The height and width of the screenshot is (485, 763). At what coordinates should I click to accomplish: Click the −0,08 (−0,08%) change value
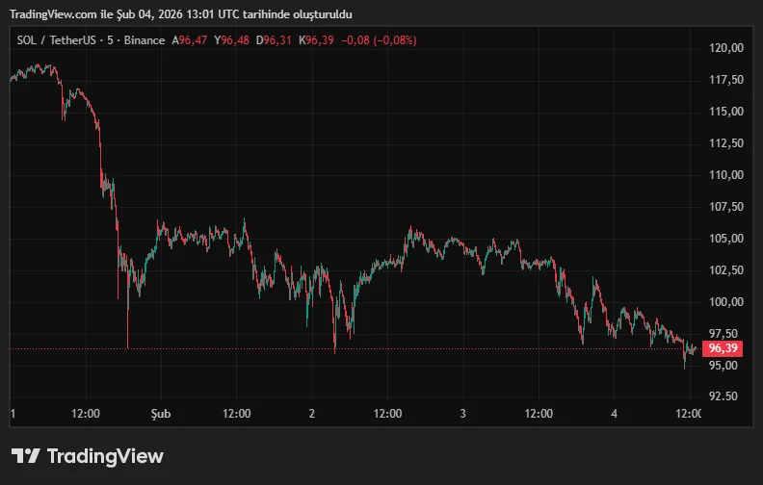pyautogui.click(x=380, y=40)
